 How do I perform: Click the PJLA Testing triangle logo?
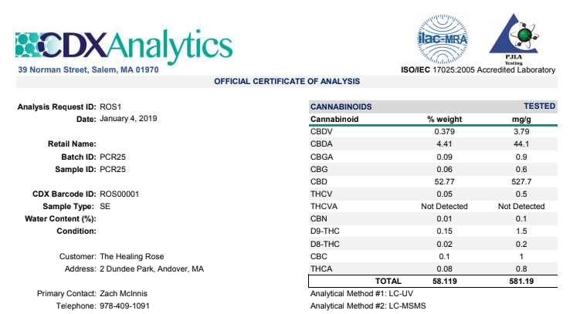[514, 39]
